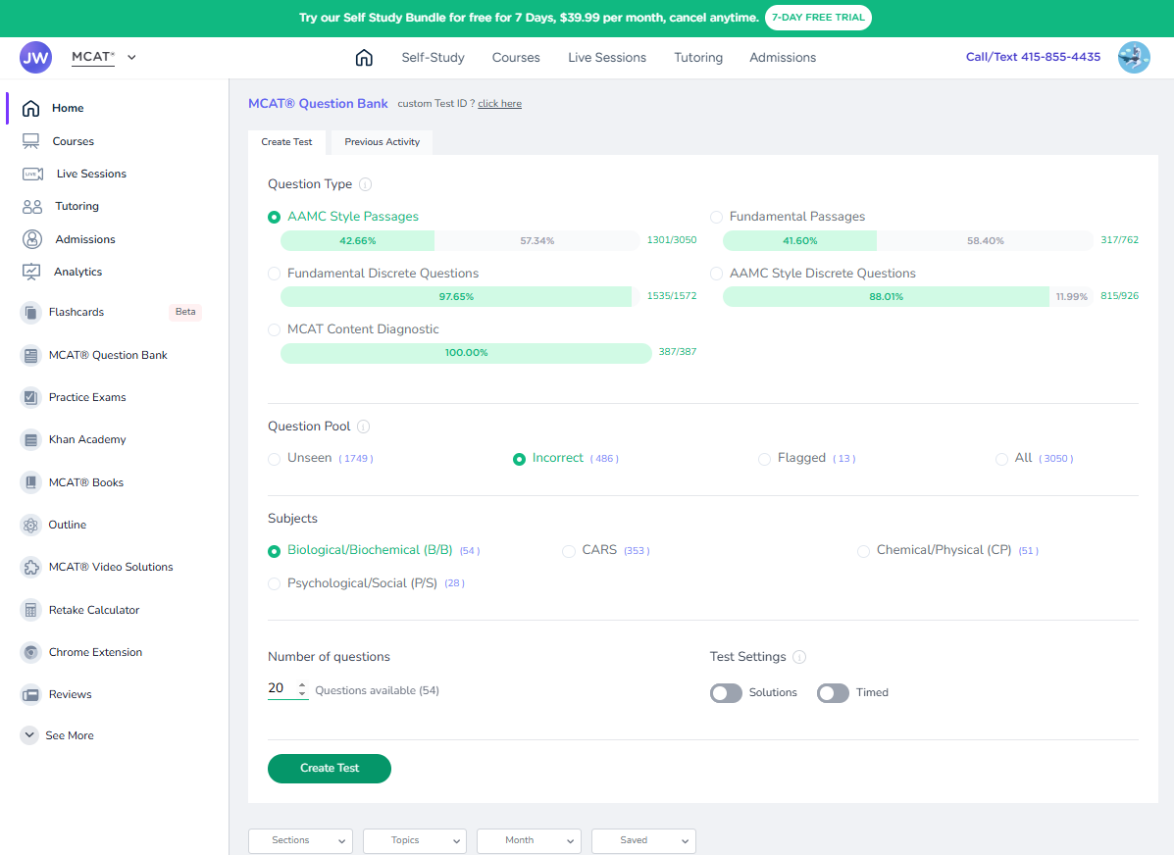Open Admissions in top navigation
The height and width of the screenshot is (855, 1174).
coord(783,58)
